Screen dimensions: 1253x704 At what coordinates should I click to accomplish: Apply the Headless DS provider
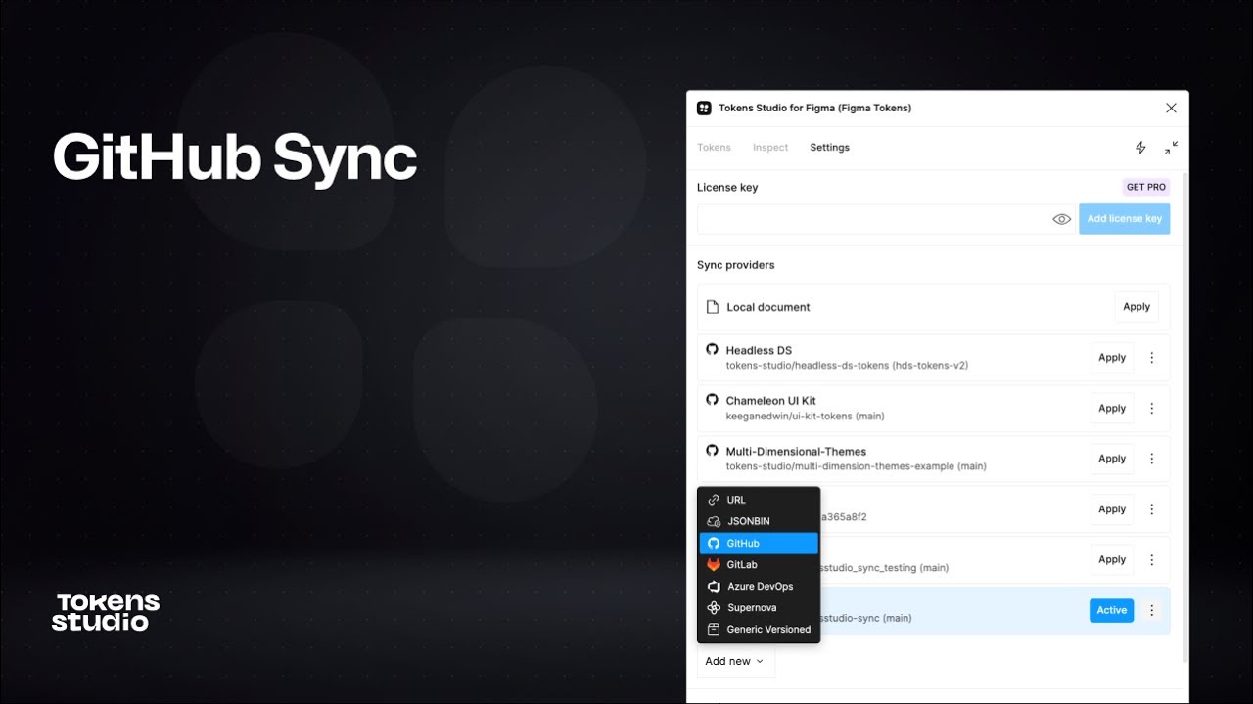tap(1112, 358)
